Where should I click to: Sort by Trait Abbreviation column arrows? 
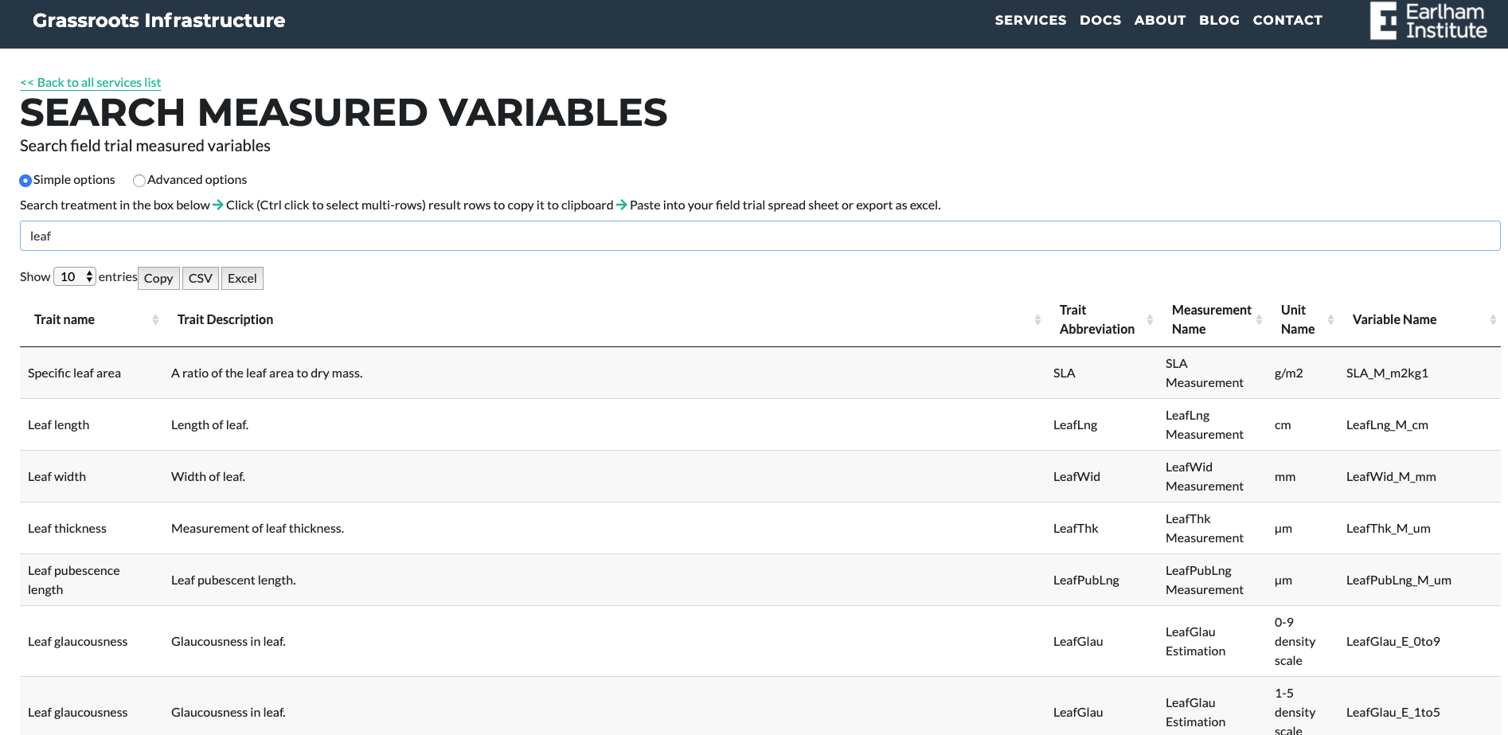(x=1150, y=319)
